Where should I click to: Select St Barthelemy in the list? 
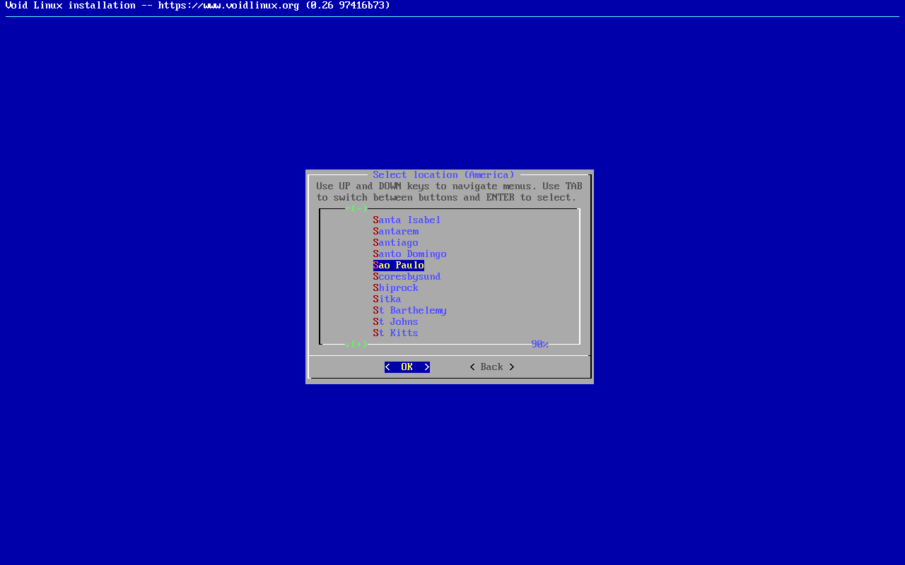click(409, 311)
